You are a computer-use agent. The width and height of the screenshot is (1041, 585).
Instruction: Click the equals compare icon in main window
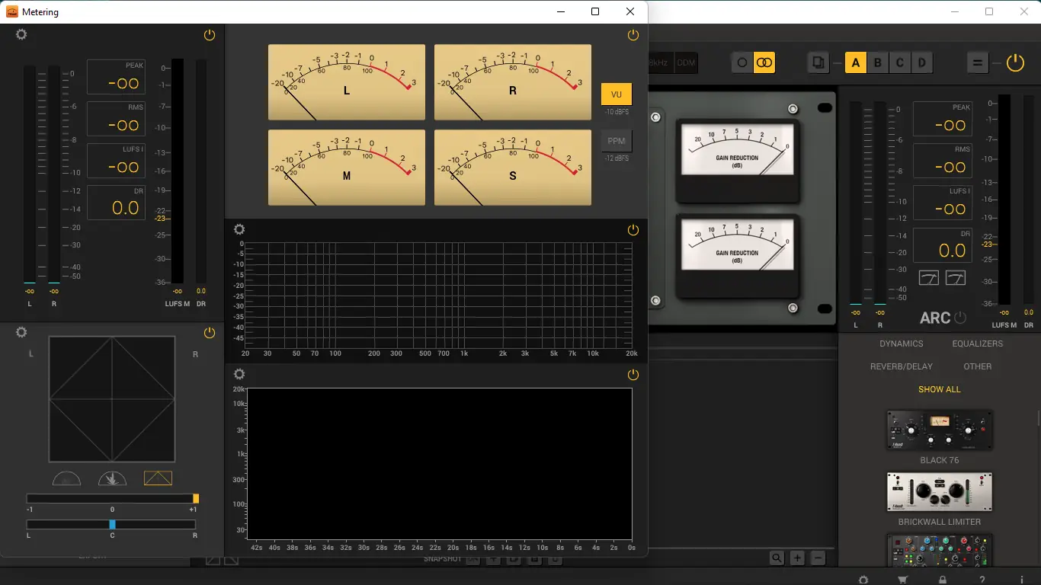tap(977, 62)
